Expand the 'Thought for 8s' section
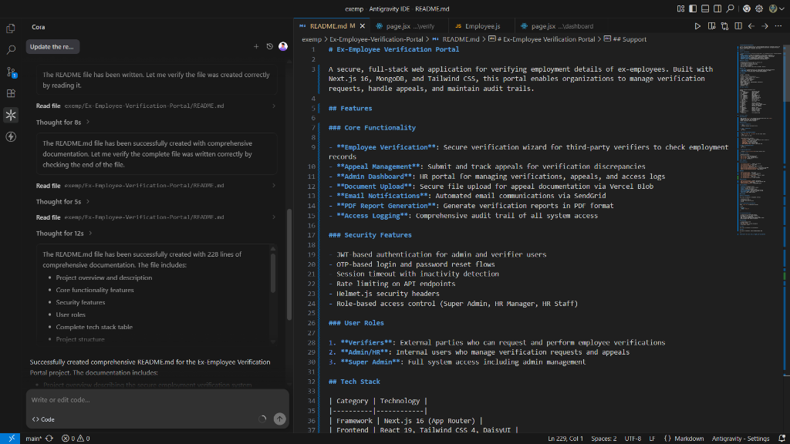Viewport: 790px width, 444px height. 62,123
